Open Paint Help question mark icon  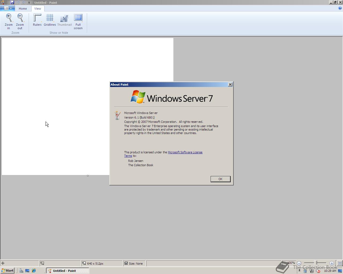pyautogui.click(x=340, y=8)
